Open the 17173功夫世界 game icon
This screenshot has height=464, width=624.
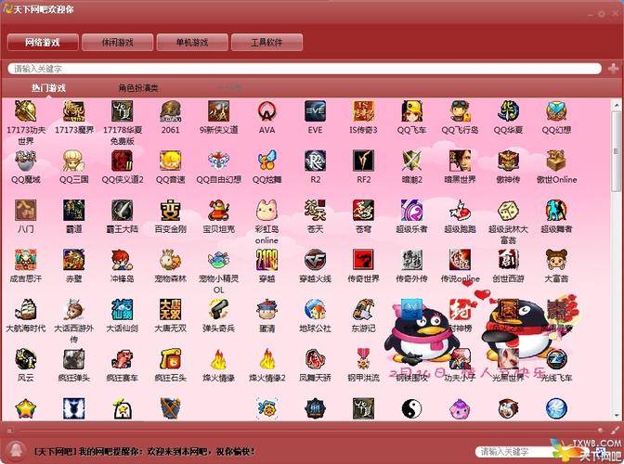tap(25, 111)
